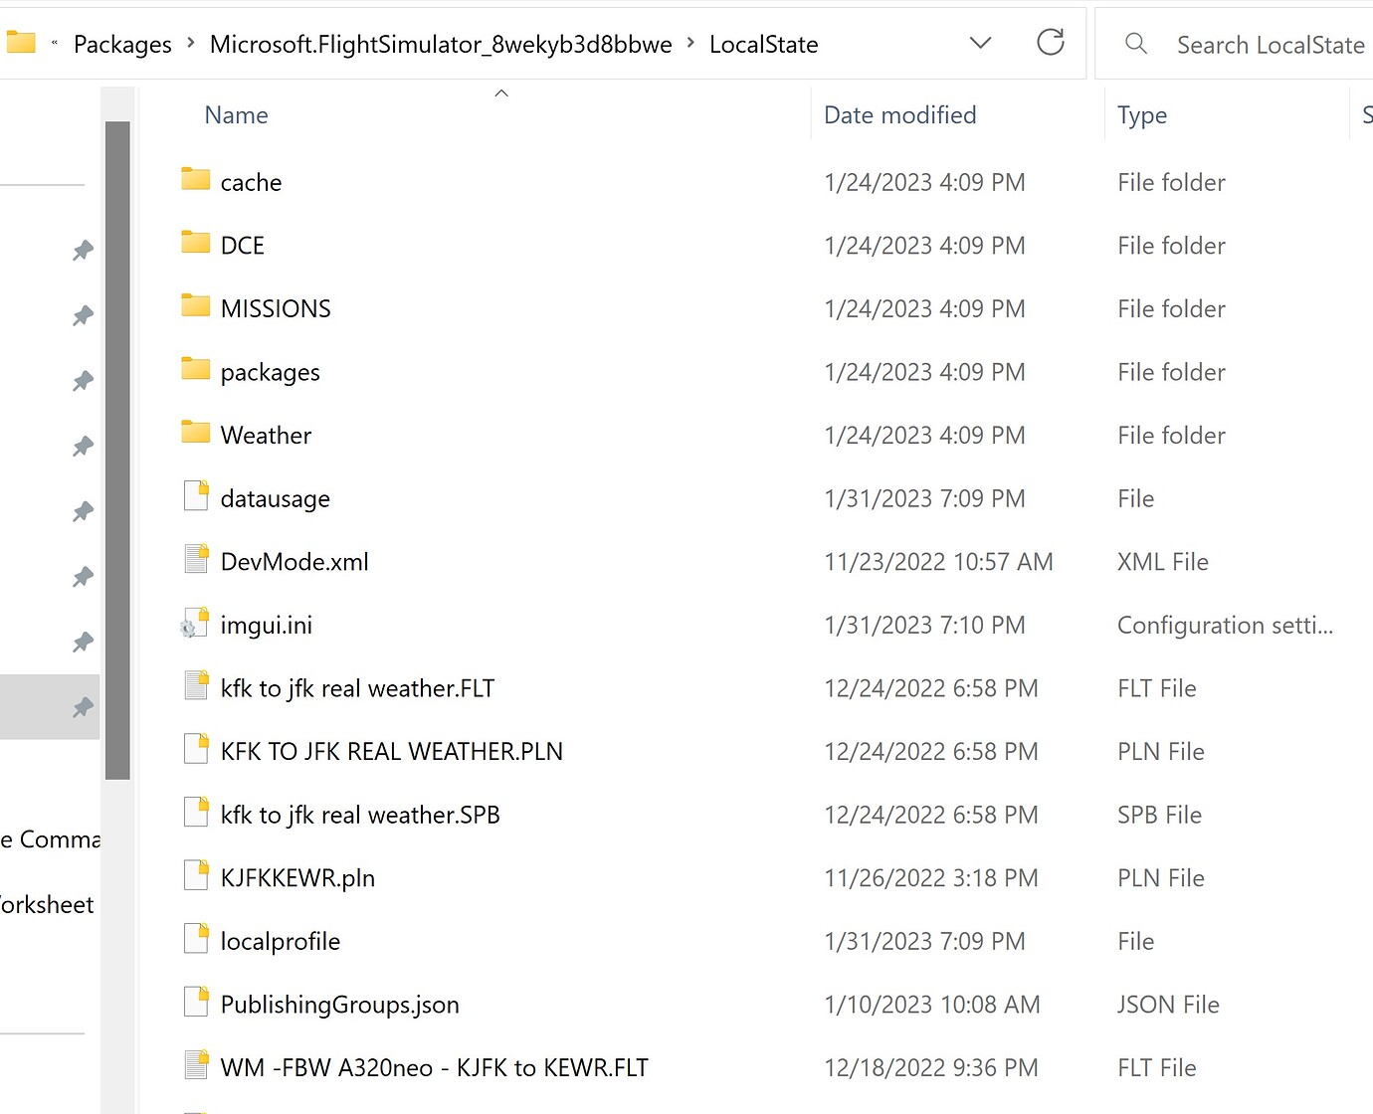Click the kfk to jfk real weather.SPB icon
The width and height of the screenshot is (1373, 1114).
coord(196,813)
